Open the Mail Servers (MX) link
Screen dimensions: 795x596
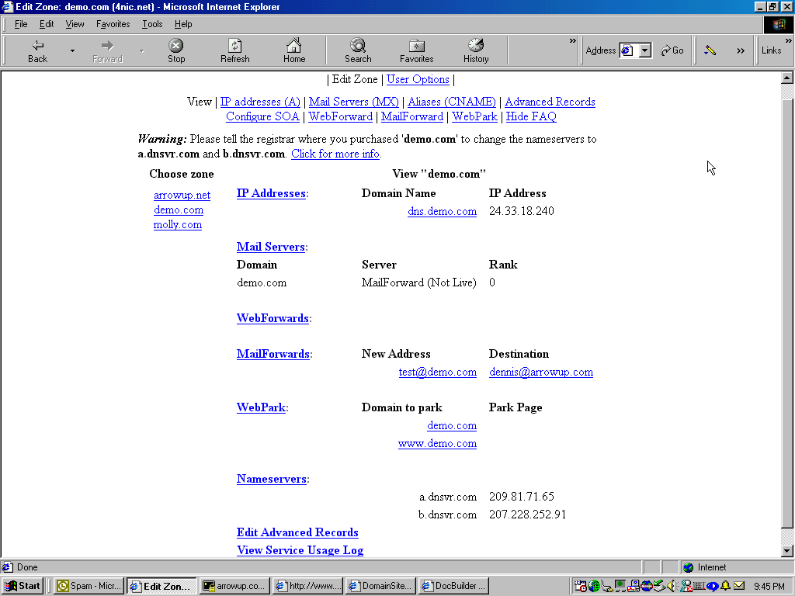[x=354, y=102]
